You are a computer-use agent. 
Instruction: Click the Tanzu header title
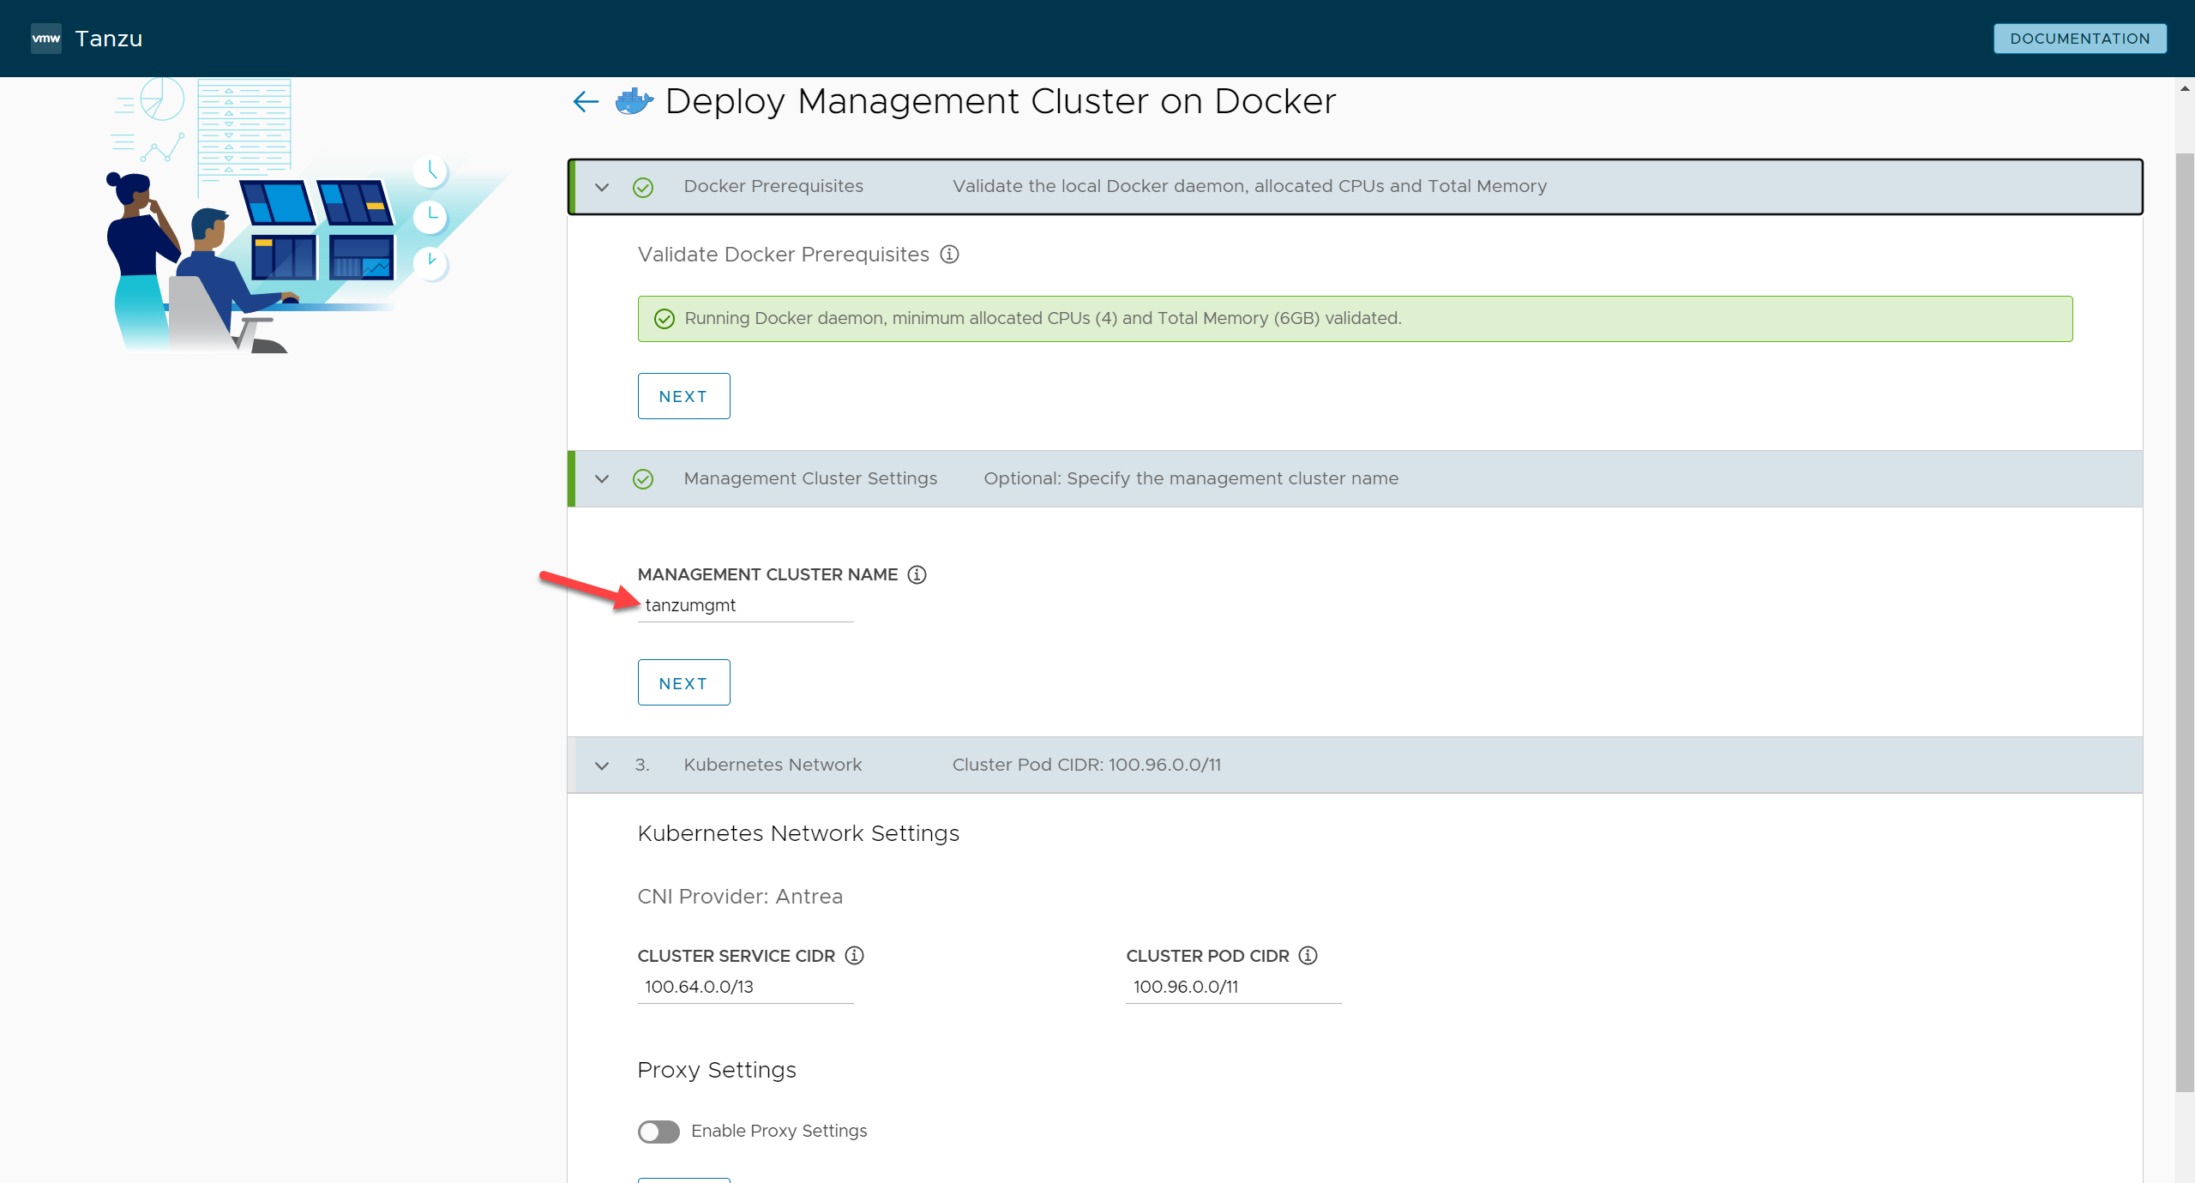tap(109, 39)
